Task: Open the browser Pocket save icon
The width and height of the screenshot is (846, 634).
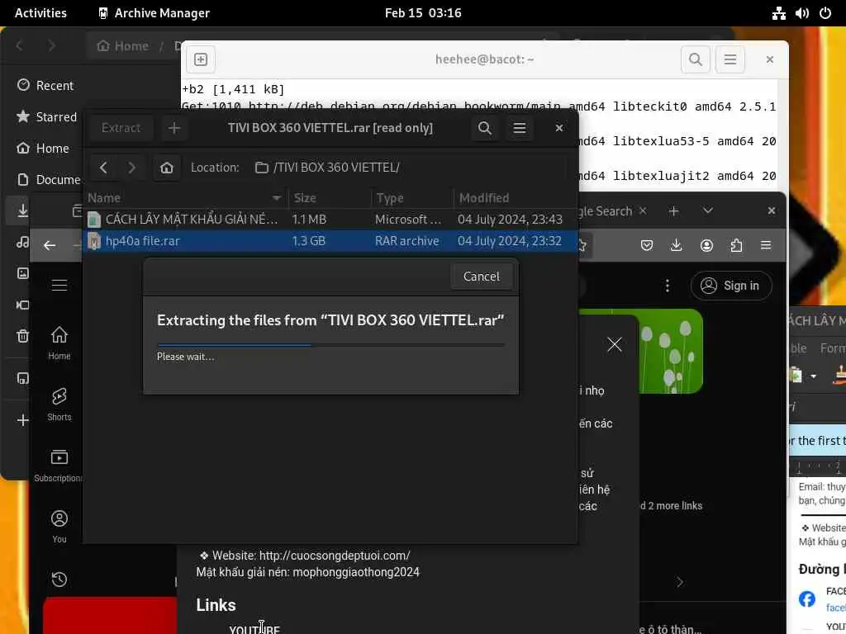Action: [x=646, y=246]
